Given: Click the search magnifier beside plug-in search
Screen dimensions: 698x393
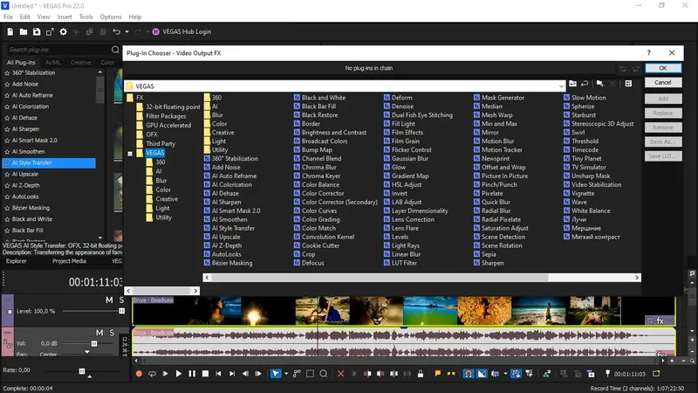Looking at the screenshot, I should click(x=115, y=50).
